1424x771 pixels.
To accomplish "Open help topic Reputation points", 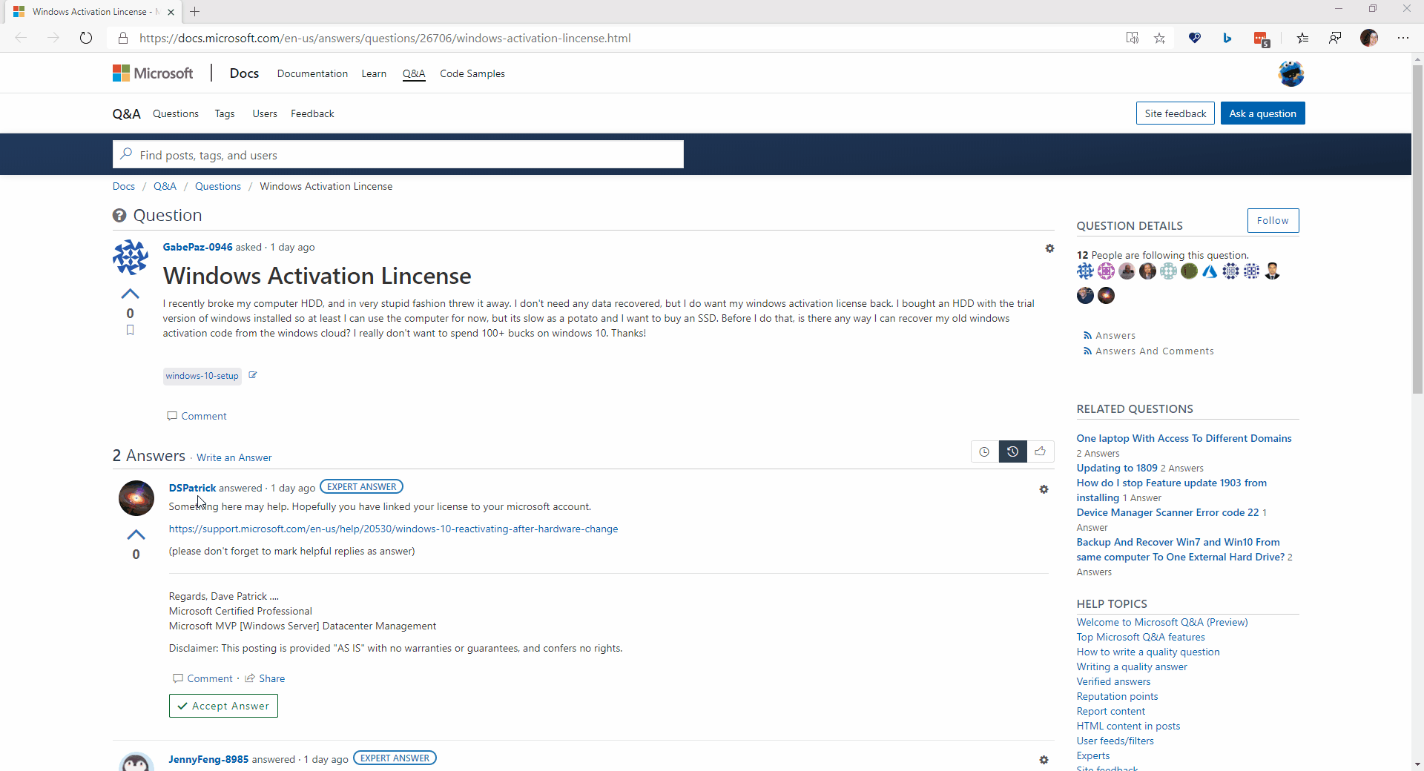I will 1117,697.
